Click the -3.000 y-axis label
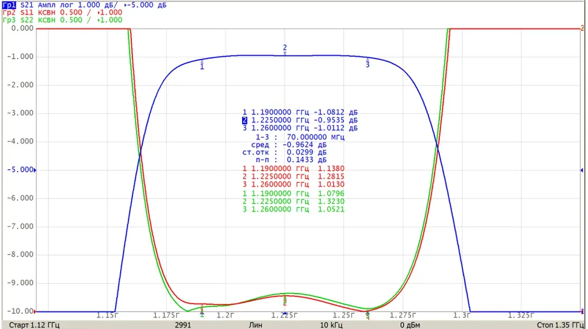The width and height of the screenshot is (588, 329). pyautogui.click(x=20, y=113)
